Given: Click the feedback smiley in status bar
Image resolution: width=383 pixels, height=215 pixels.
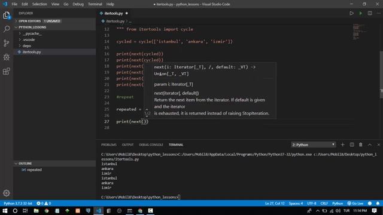Looking at the screenshot, I should [370, 203].
